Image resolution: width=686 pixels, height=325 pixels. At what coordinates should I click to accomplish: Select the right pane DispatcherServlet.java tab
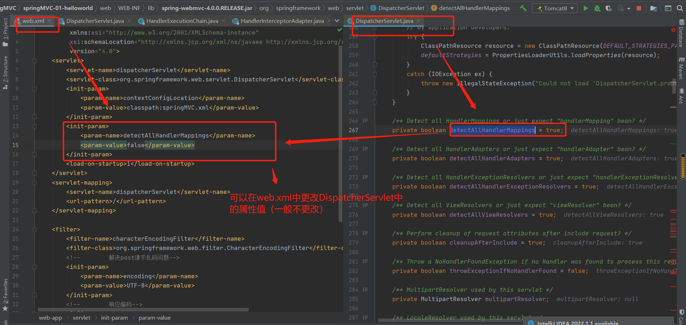click(x=384, y=21)
